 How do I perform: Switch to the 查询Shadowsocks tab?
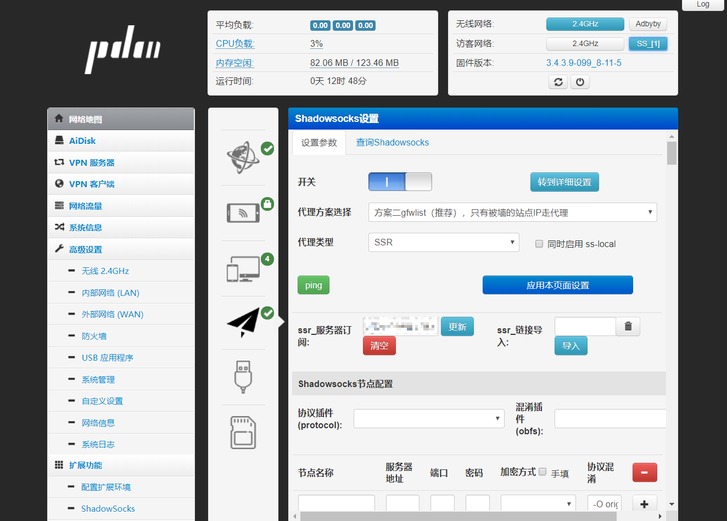pos(392,143)
